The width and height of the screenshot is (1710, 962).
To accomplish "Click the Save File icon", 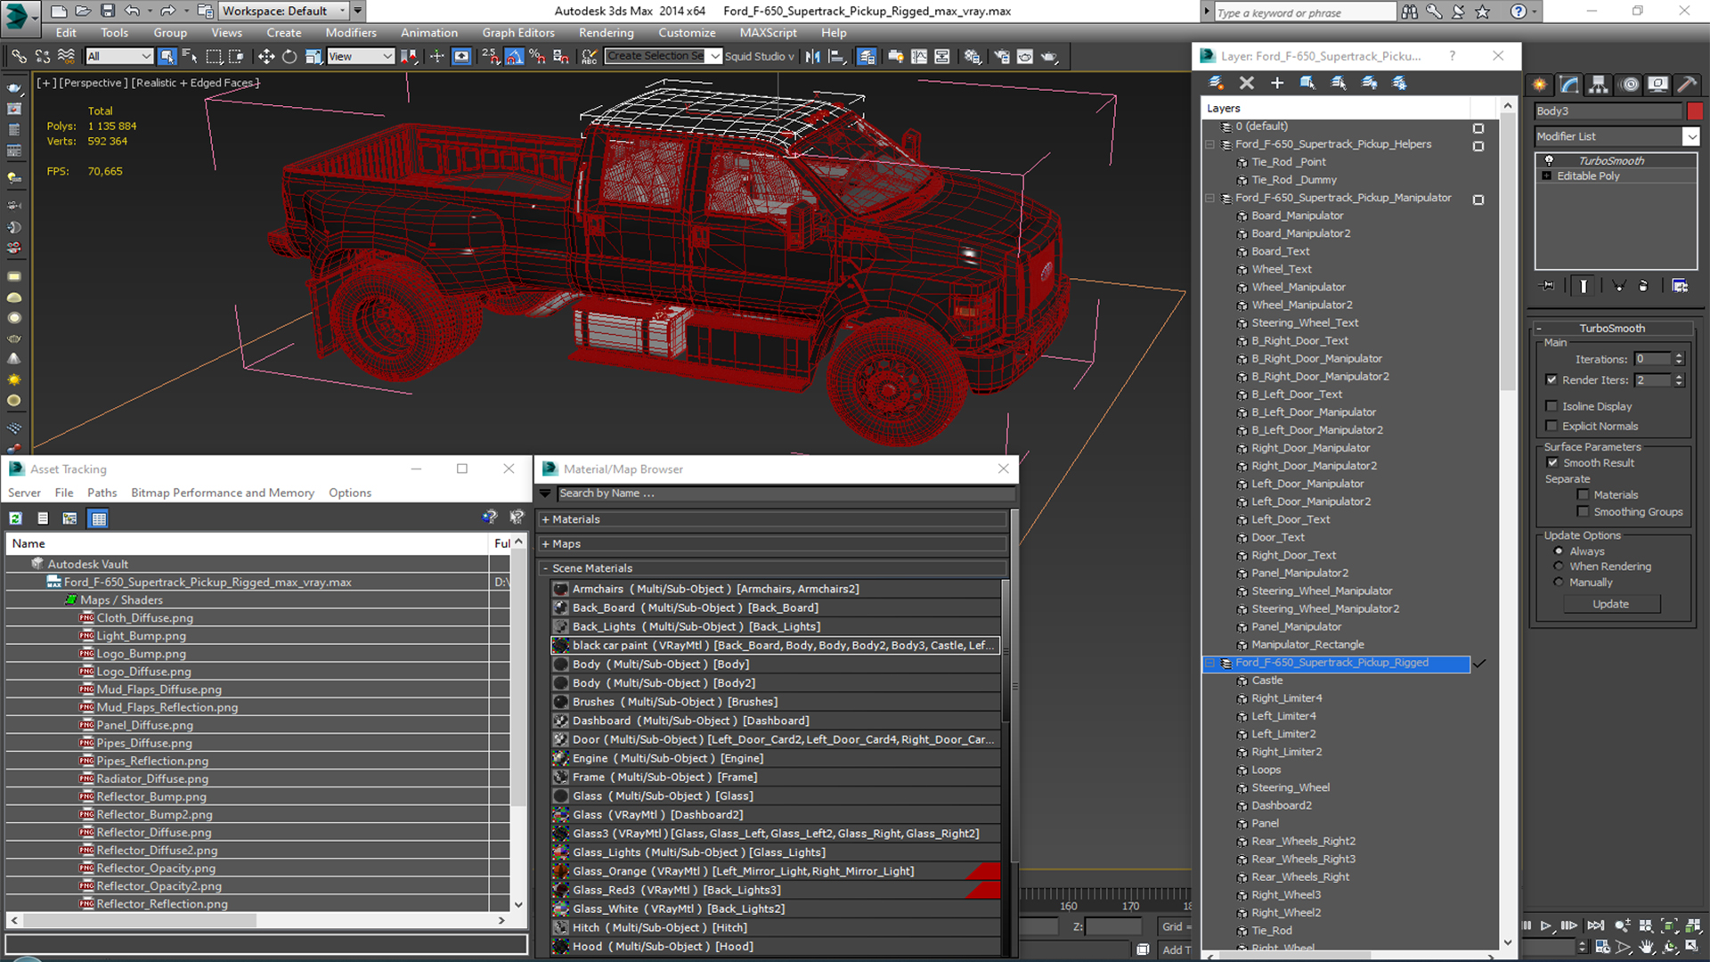I will pyautogui.click(x=107, y=11).
